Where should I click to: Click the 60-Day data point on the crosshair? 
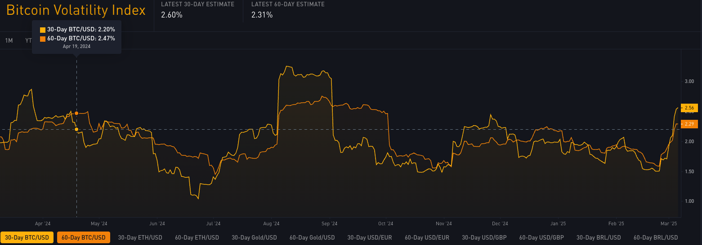76,113
